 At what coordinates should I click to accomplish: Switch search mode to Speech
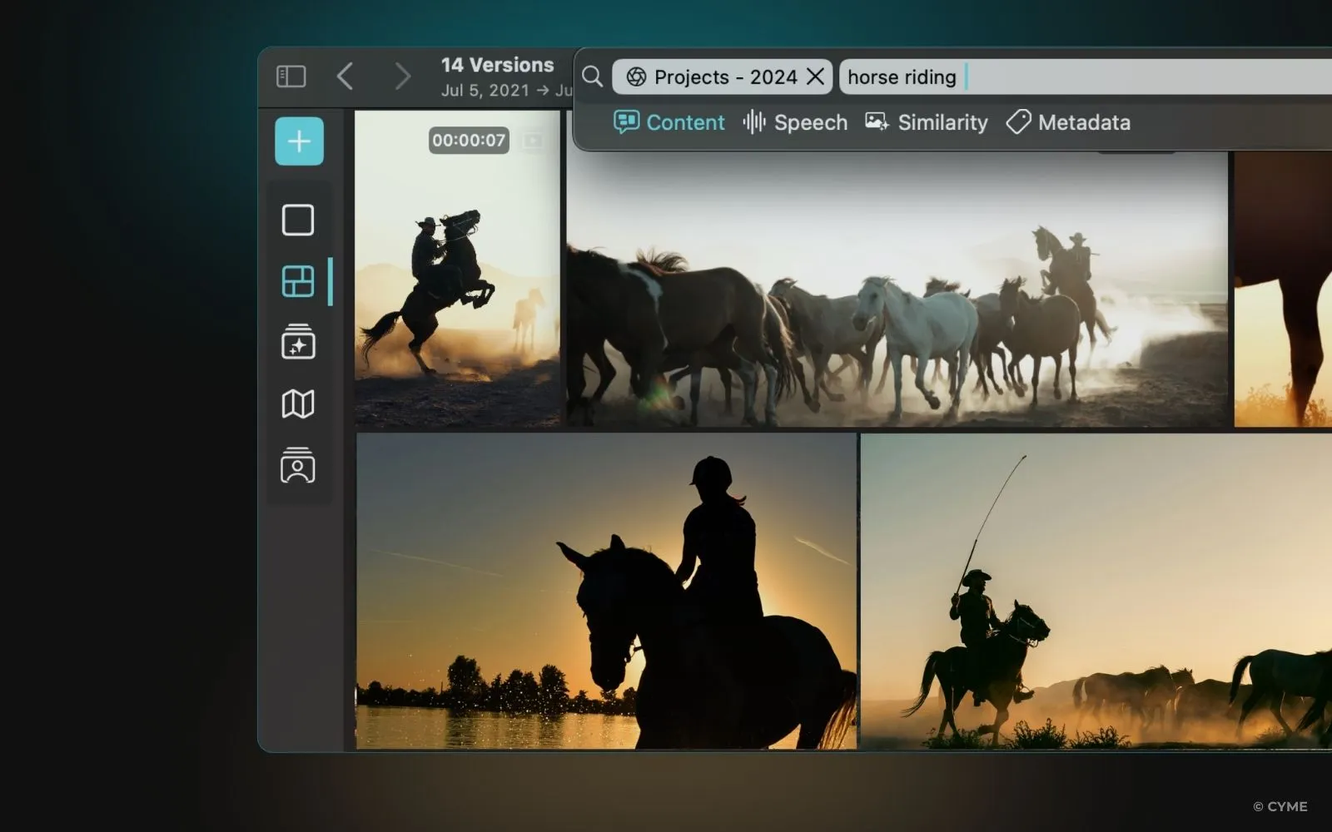tap(795, 122)
